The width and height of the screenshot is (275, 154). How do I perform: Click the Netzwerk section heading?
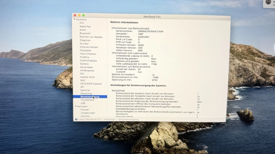pos(82,106)
